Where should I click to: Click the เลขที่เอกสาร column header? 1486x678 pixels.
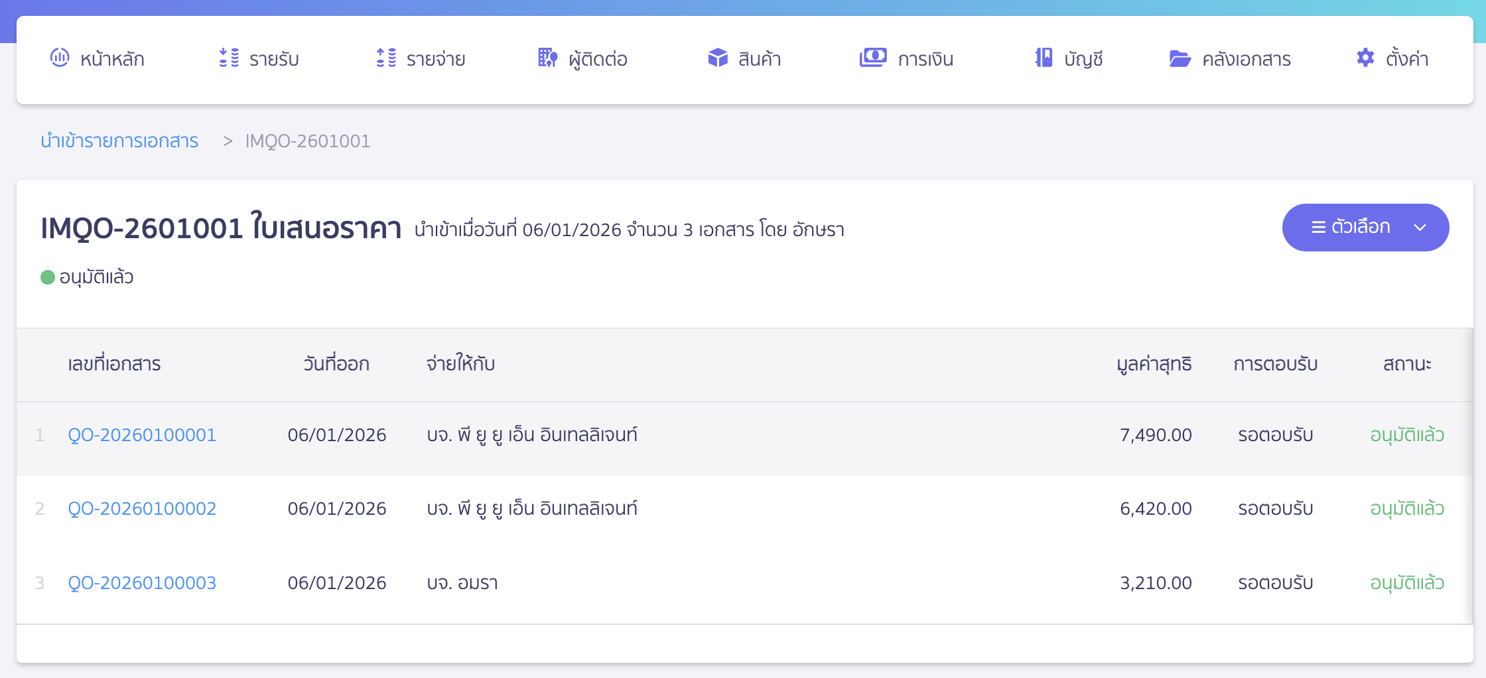click(114, 364)
